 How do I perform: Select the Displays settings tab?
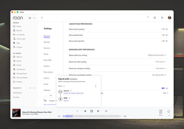click(x=47, y=90)
